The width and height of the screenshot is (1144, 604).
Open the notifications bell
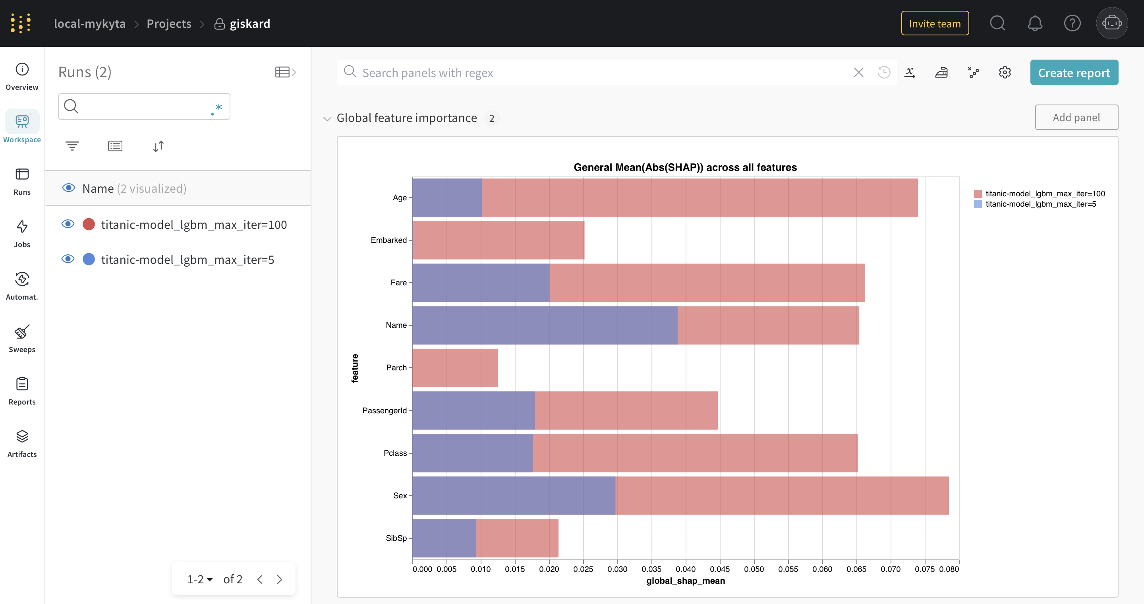[x=1035, y=23]
